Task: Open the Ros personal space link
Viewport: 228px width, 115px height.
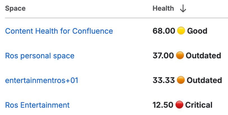Action: click(40, 56)
